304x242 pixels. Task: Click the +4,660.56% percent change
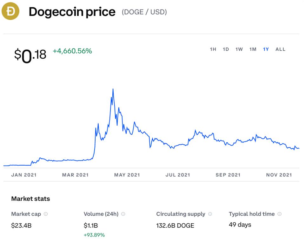point(72,51)
